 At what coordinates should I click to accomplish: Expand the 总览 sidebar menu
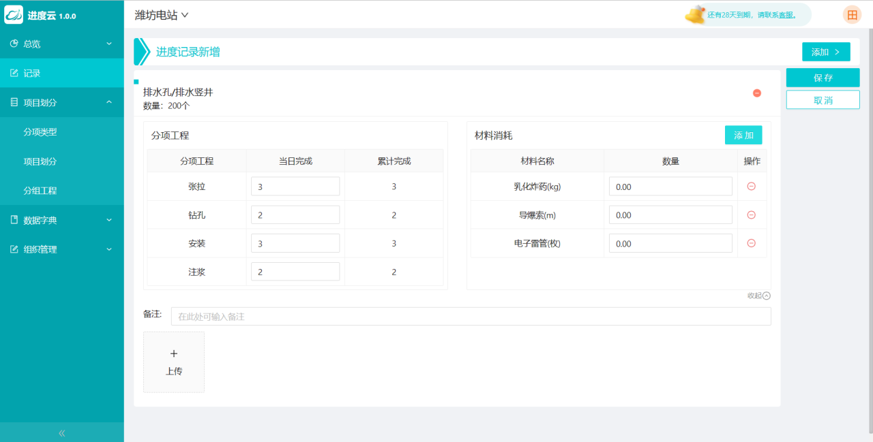click(x=61, y=44)
